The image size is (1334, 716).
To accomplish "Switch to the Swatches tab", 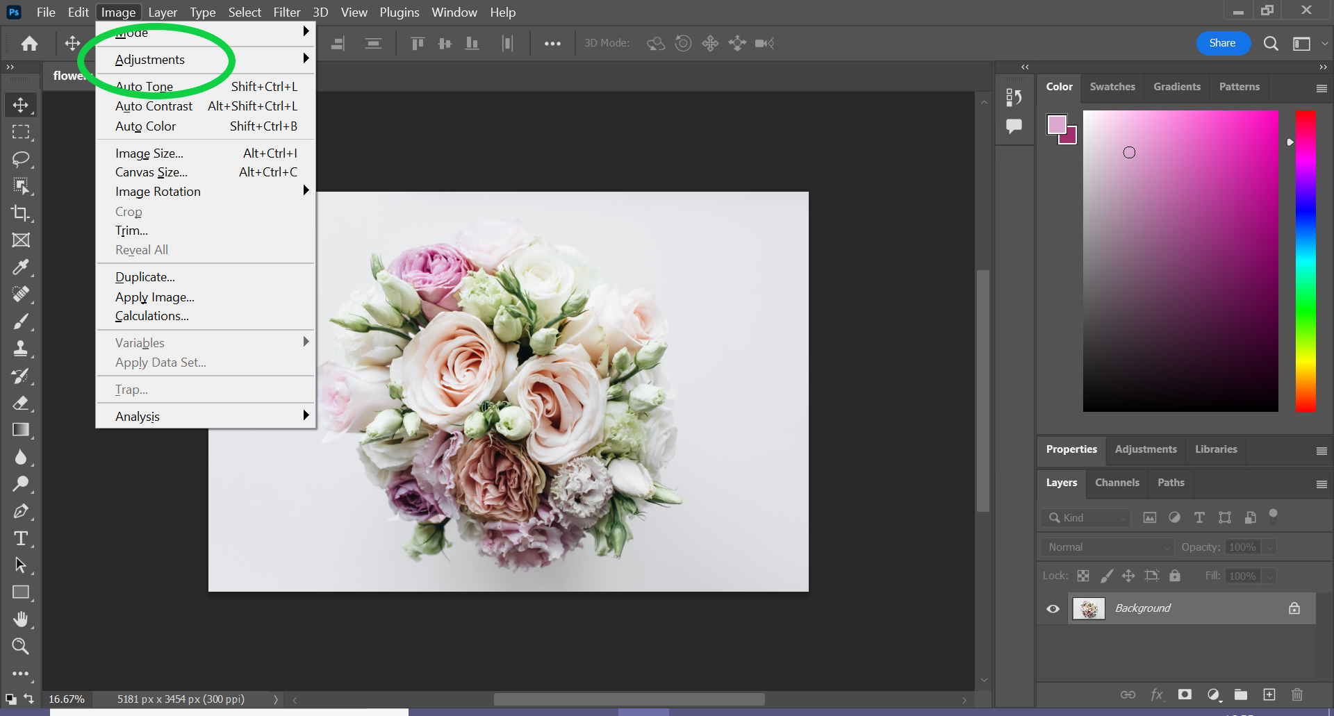I will point(1112,87).
